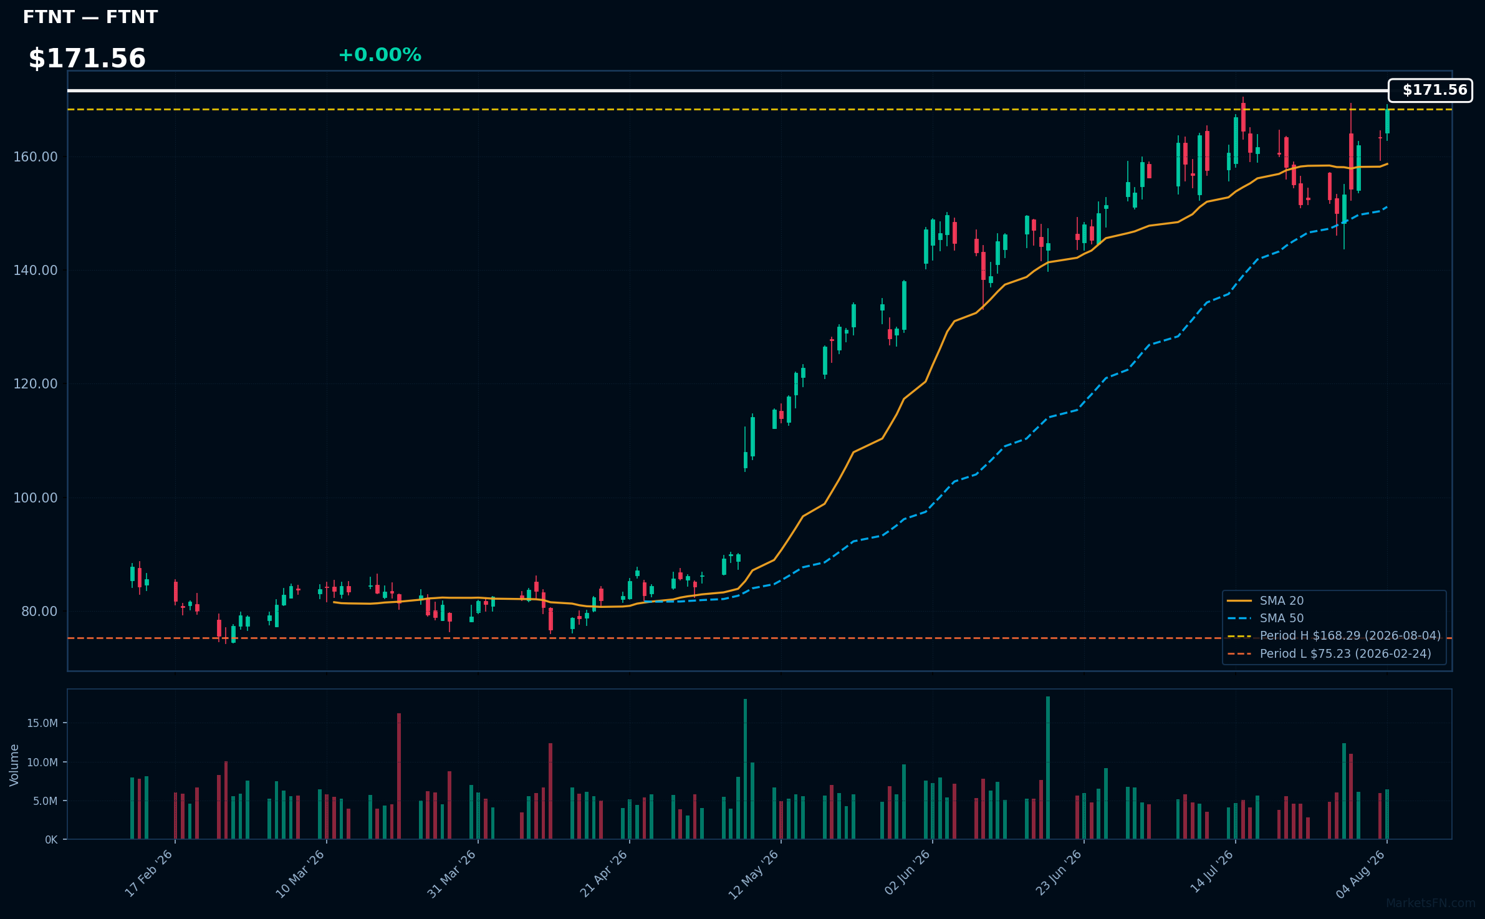Click the tallest green volume bar in late June
This screenshot has width=1485, height=919.
(1048, 767)
